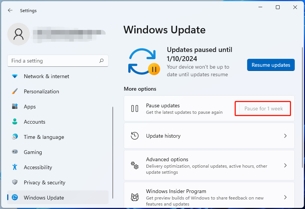Click the Gaming controller icon
The width and height of the screenshot is (305, 209).
(15, 152)
